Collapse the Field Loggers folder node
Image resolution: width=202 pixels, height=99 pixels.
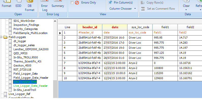point(1,37)
